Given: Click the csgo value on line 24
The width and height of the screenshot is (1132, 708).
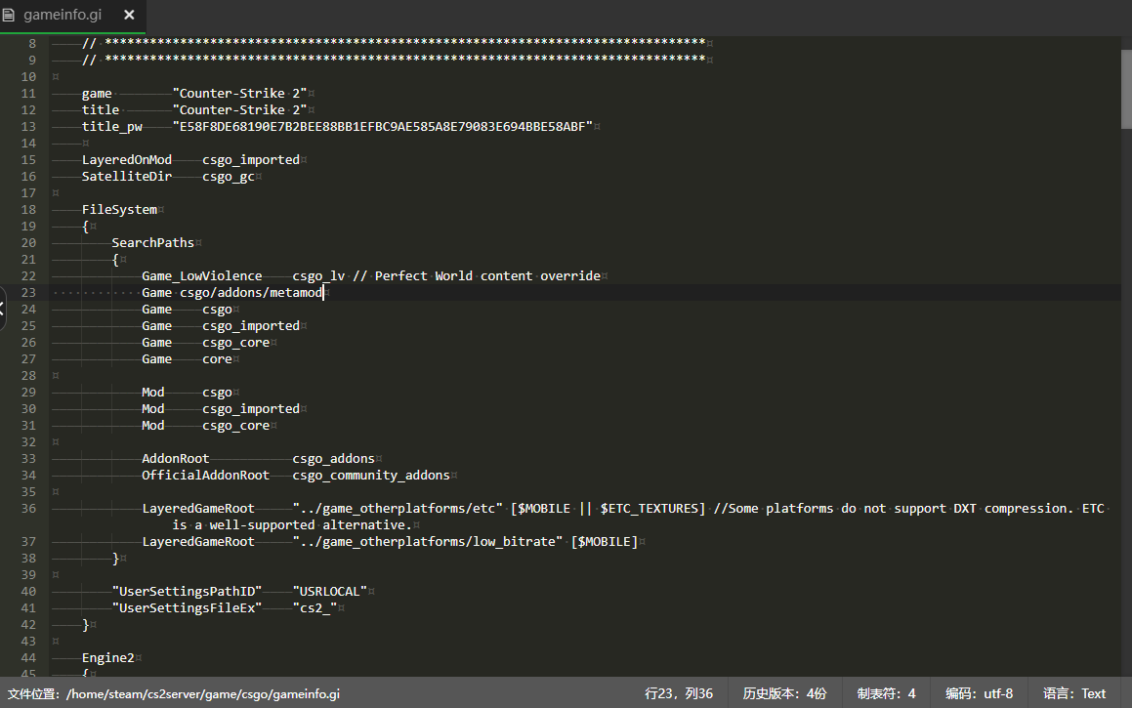Looking at the screenshot, I should pos(217,309).
